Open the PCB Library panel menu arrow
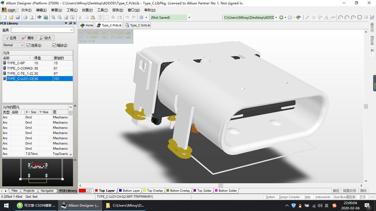The image size is (376, 211). pyautogui.click(x=66, y=23)
